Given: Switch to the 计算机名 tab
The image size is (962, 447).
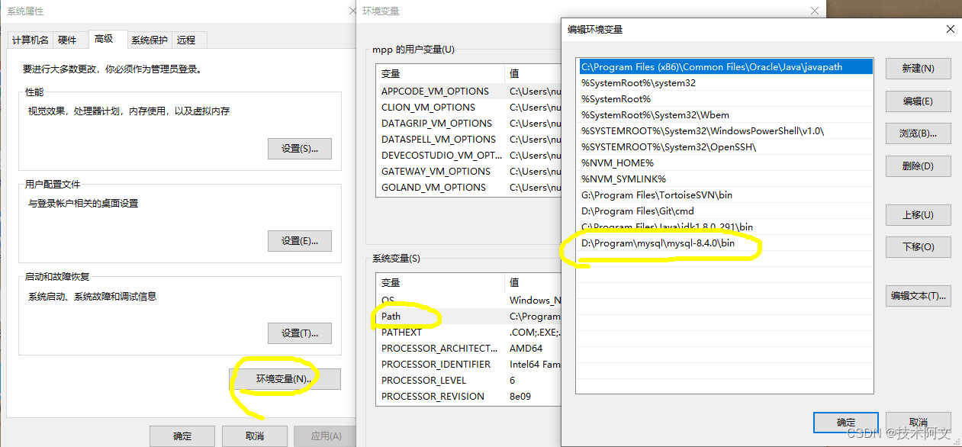Looking at the screenshot, I should click(31, 40).
